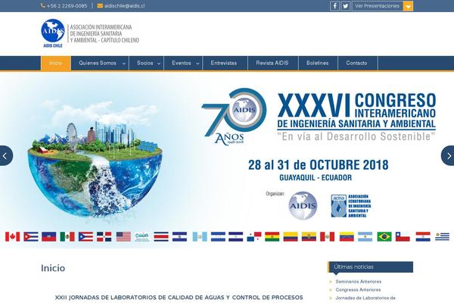Screen dimensions: 454x303
Task: Click the Puerto Rico flag
Action: coord(86,236)
